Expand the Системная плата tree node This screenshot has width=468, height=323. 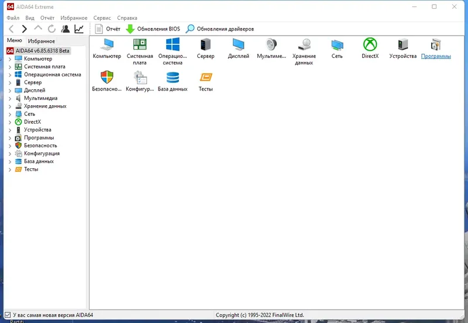click(9, 67)
